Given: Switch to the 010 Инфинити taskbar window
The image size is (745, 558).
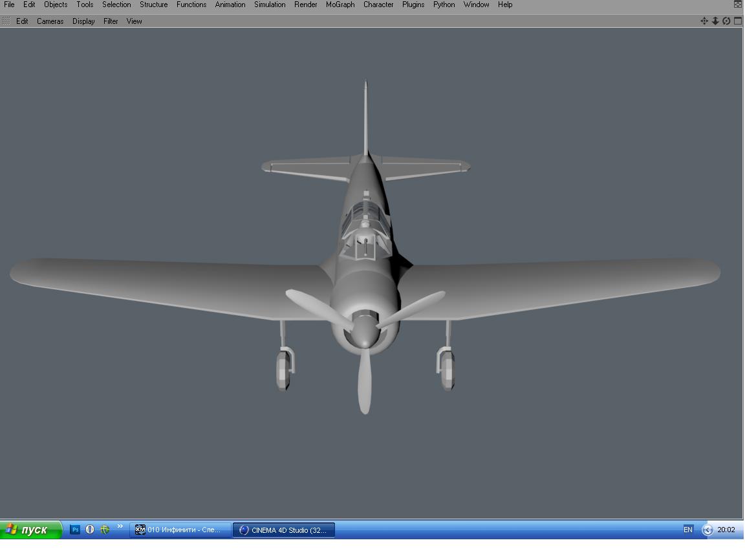Looking at the screenshot, I should pyautogui.click(x=180, y=530).
